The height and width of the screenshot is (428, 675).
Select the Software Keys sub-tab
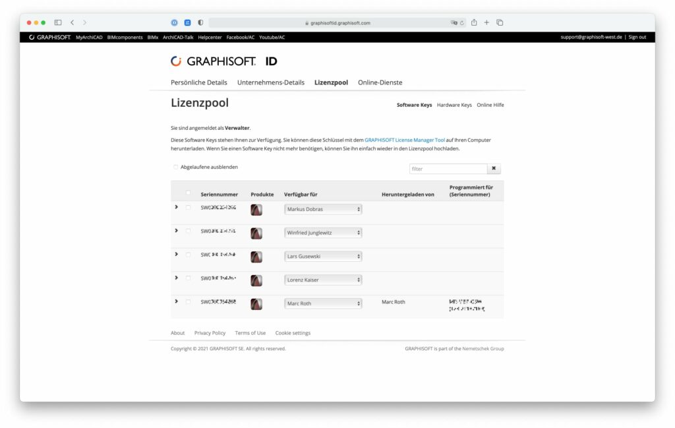coord(414,105)
